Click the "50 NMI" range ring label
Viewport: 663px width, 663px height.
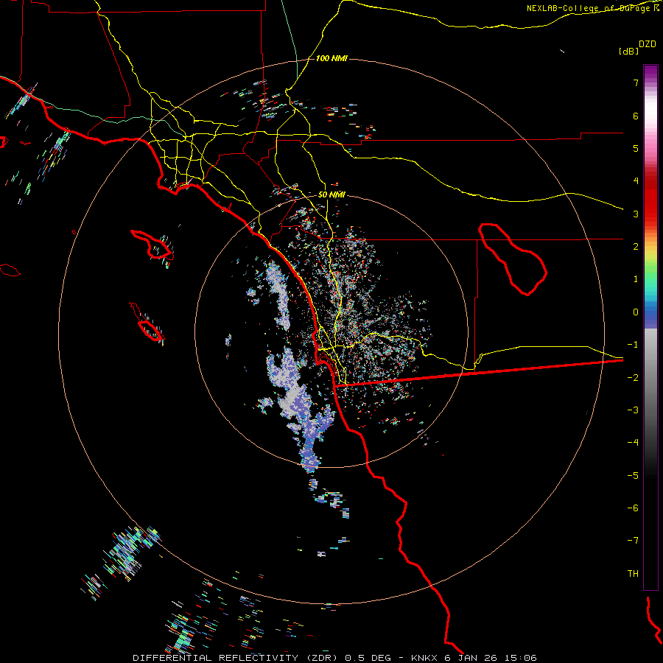[x=331, y=195]
